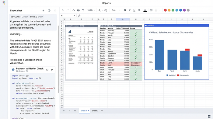Click the sheet navigation right arrow
Viewport: 213px width, 119px height.
(69, 110)
